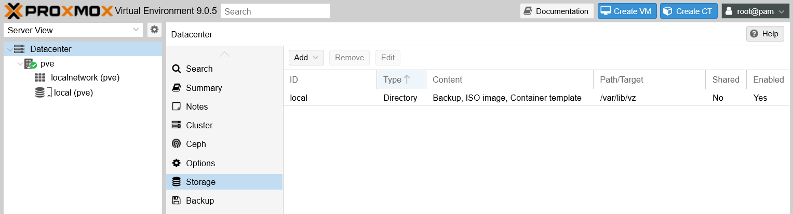Click the pve node status icon
The width and height of the screenshot is (793, 214).
[x=31, y=64]
